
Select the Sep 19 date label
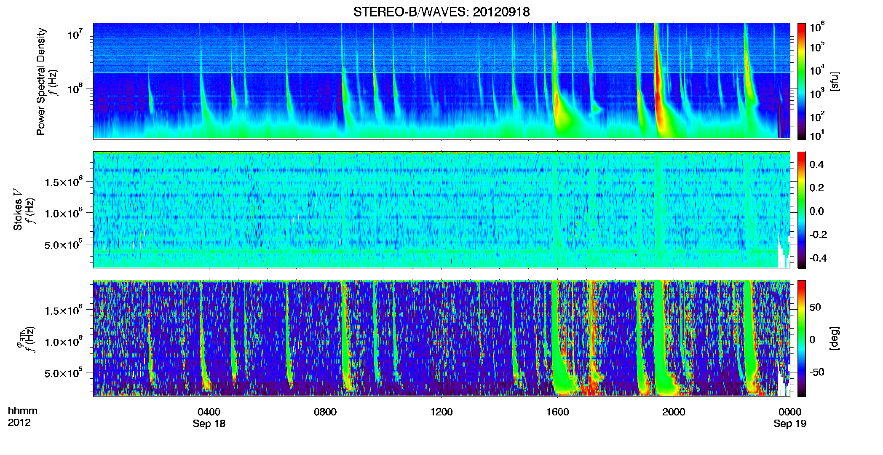(x=790, y=423)
